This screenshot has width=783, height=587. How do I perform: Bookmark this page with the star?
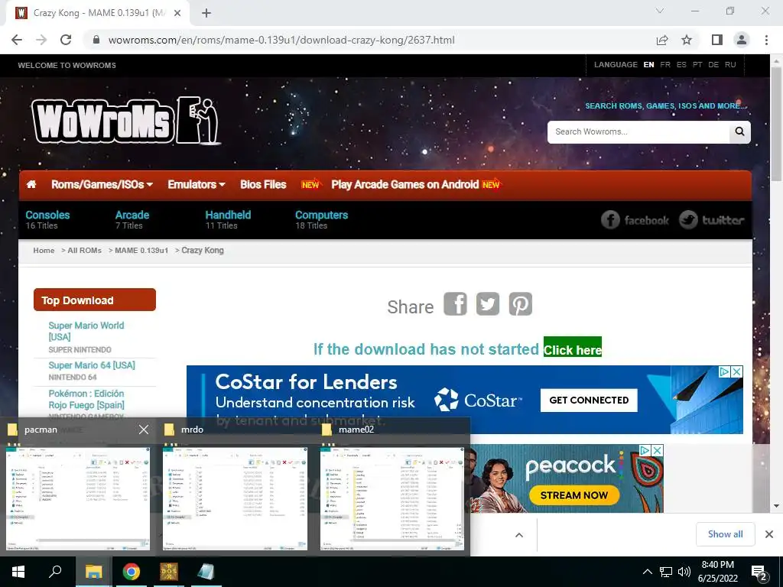(x=687, y=40)
